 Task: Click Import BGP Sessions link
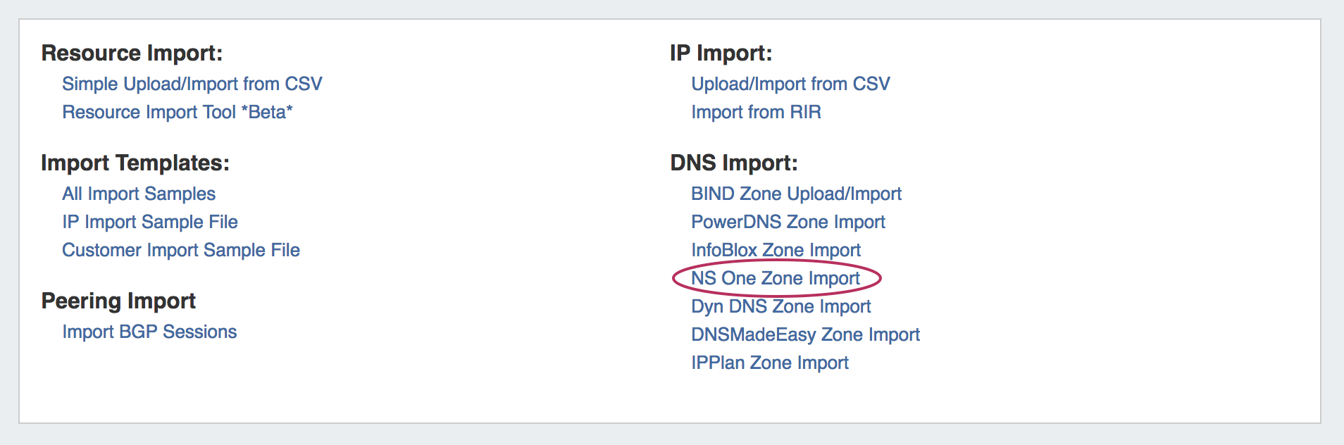pos(149,332)
